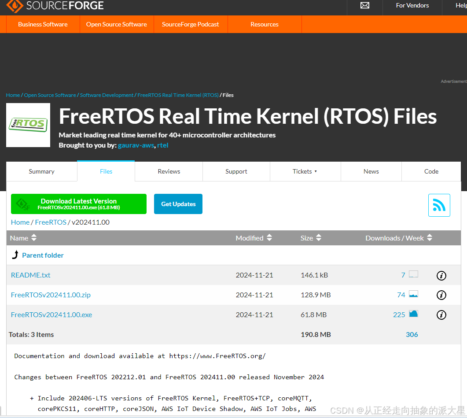The image size is (467, 418).
Task: Click Download Latest Version button
Action: [x=79, y=204]
